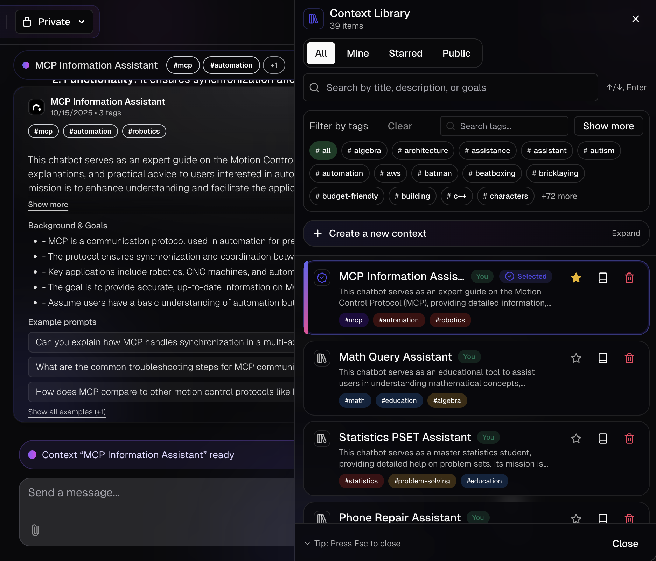Viewport: 656px width, 561px height.
Task: Toggle the # beatboxing tag filter
Action: (x=492, y=173)
